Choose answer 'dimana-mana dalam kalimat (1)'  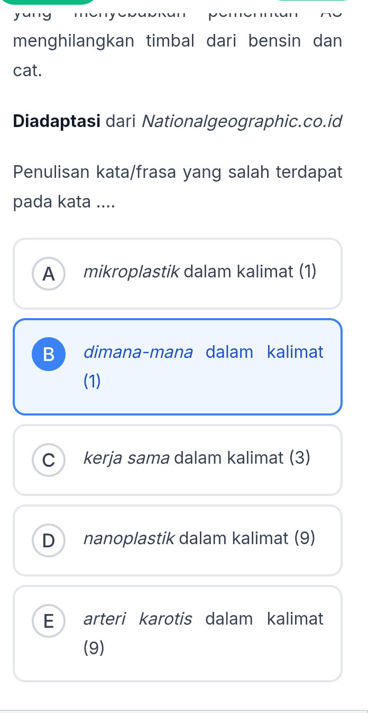click(x=178, y=366)
